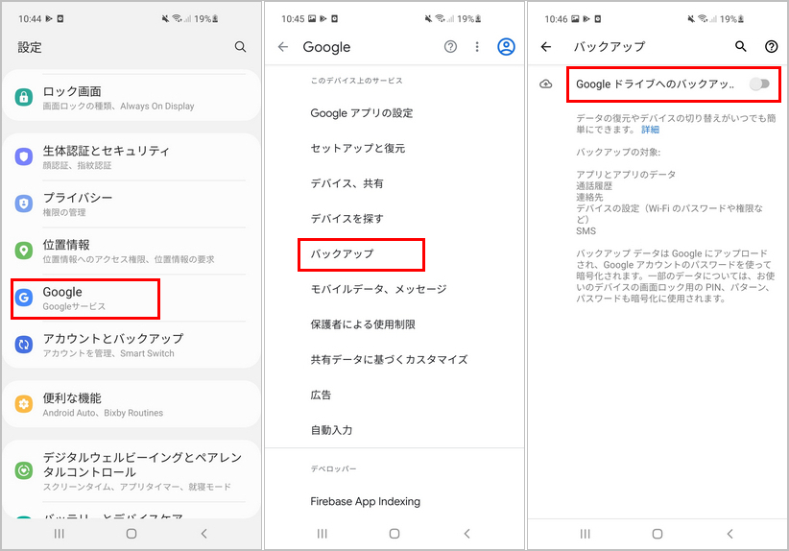Open help in the バックアップ screen
The image size is (789, 551).
pyautogui.click(x=771, y=46)
